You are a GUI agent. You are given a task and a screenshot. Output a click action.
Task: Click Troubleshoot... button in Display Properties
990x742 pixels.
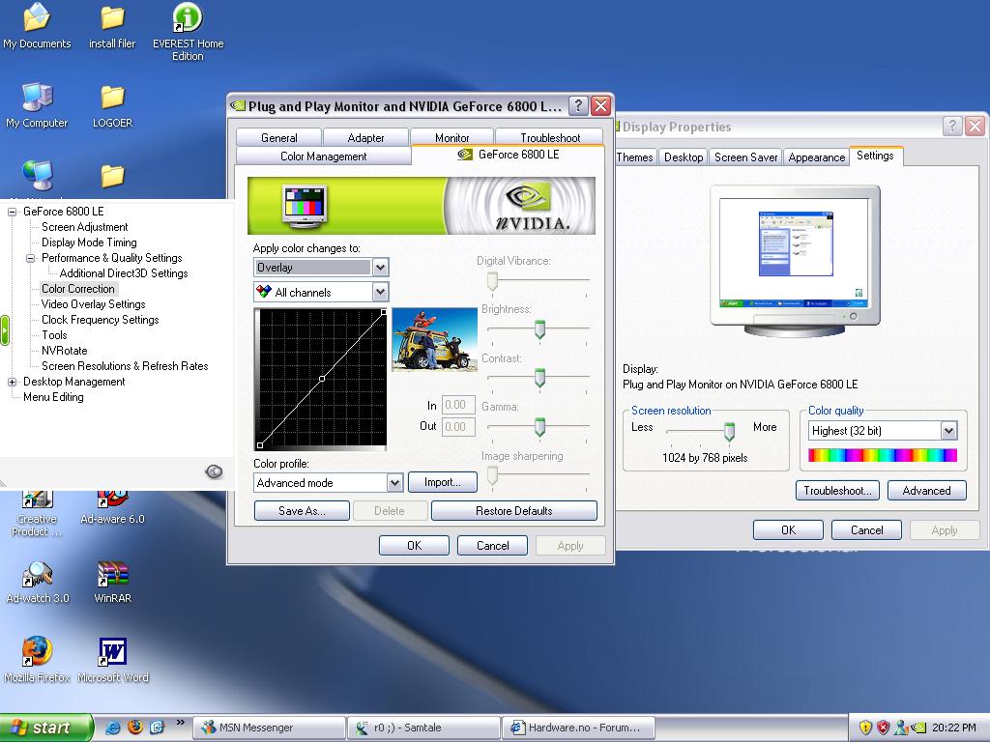pos(837,490)
